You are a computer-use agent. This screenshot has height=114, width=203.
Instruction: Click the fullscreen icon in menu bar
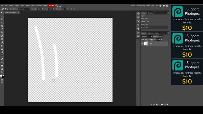click(60, 6)
